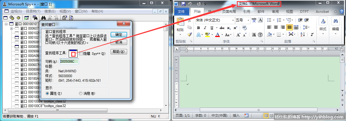
Task: Click the Strikethrough abc icon
Action: (x=222, y=28)
